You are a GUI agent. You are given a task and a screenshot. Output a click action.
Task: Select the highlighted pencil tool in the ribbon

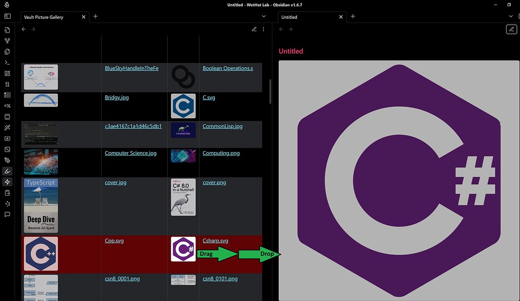[x=7, y=171]
